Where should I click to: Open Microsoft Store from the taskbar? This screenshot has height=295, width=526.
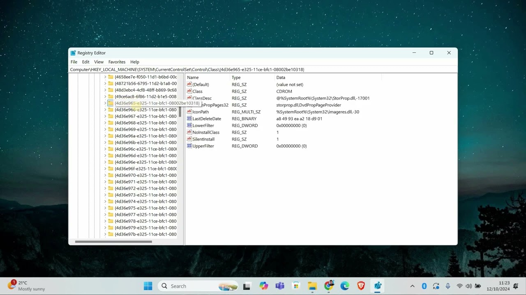[x=296, y=286]
